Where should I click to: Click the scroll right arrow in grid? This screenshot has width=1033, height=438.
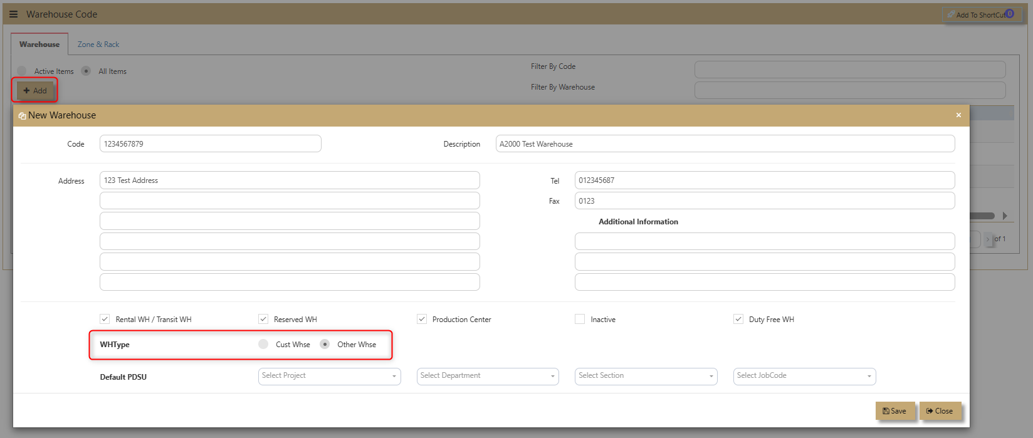coord(1005,216)
